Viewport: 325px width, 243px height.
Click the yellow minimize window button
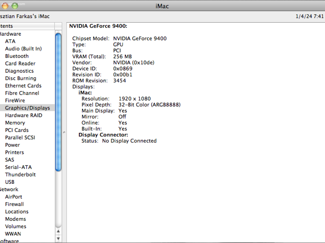pyautogui.click(x=5, y=6)
